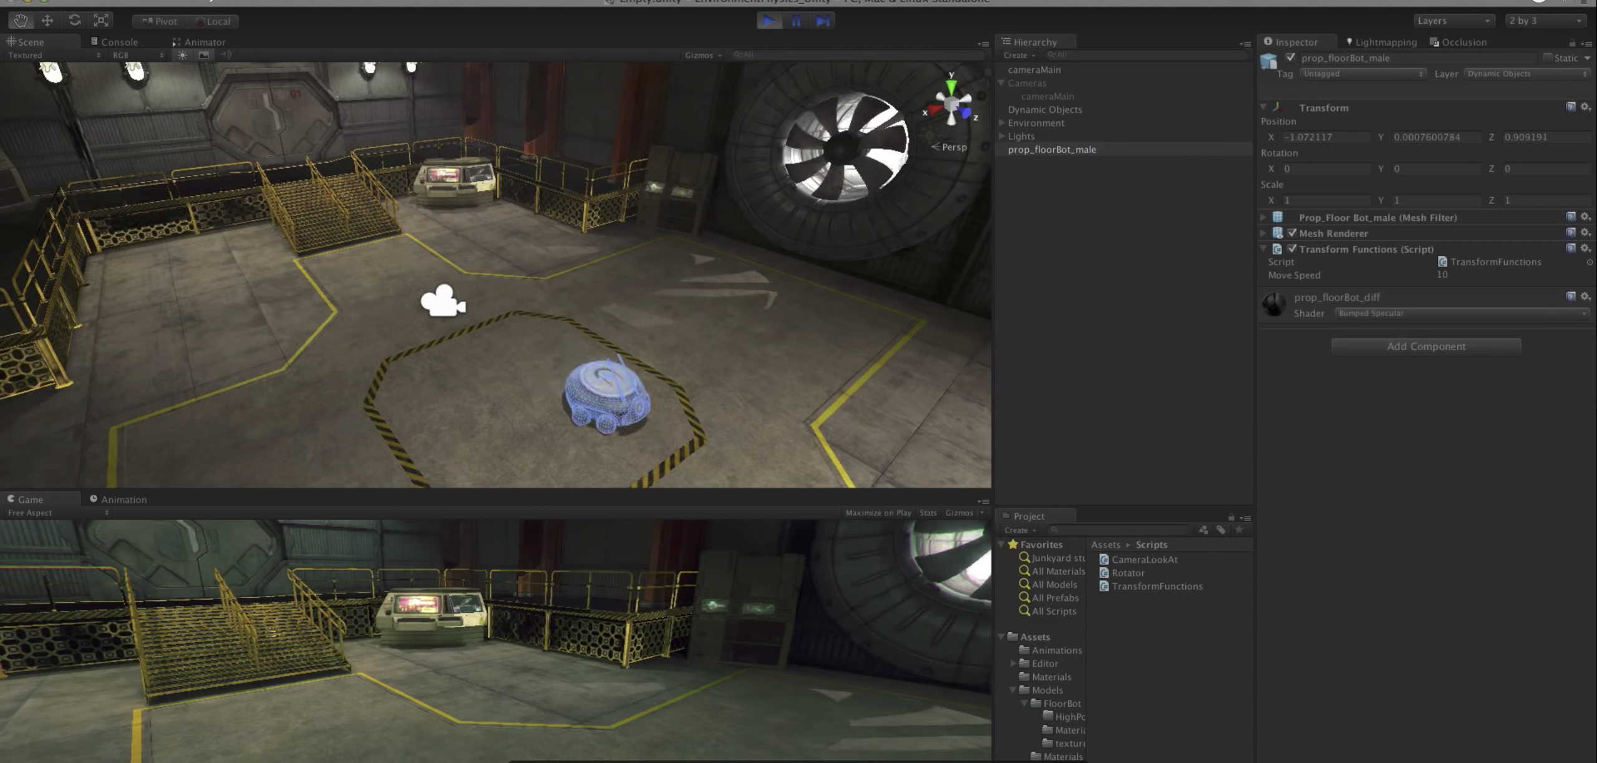Expand the Dynamic Objects hierarchy group

click(1002, 109)
